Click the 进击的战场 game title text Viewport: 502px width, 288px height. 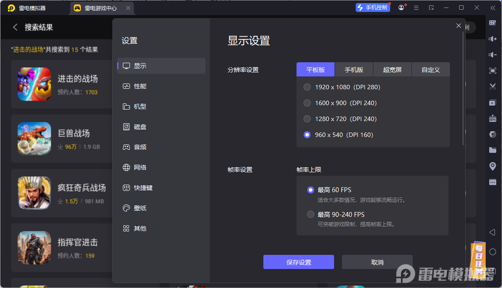(78, 79)
